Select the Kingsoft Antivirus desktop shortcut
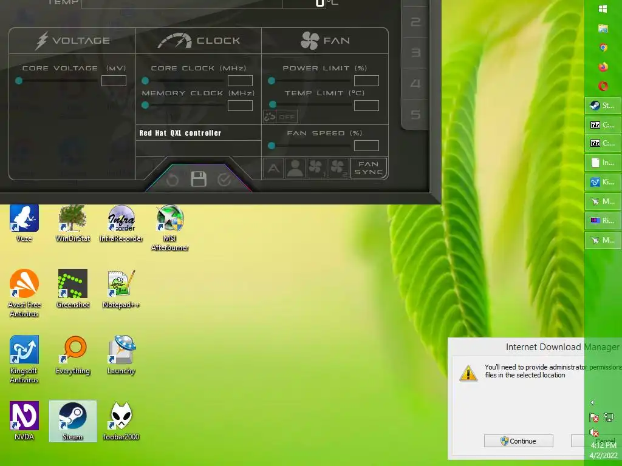 pos(24,359)
